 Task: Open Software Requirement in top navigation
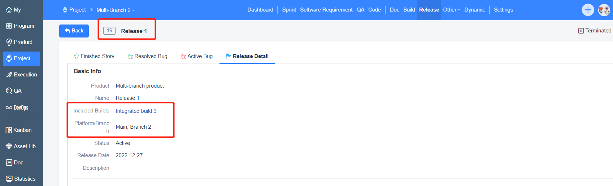326,10
